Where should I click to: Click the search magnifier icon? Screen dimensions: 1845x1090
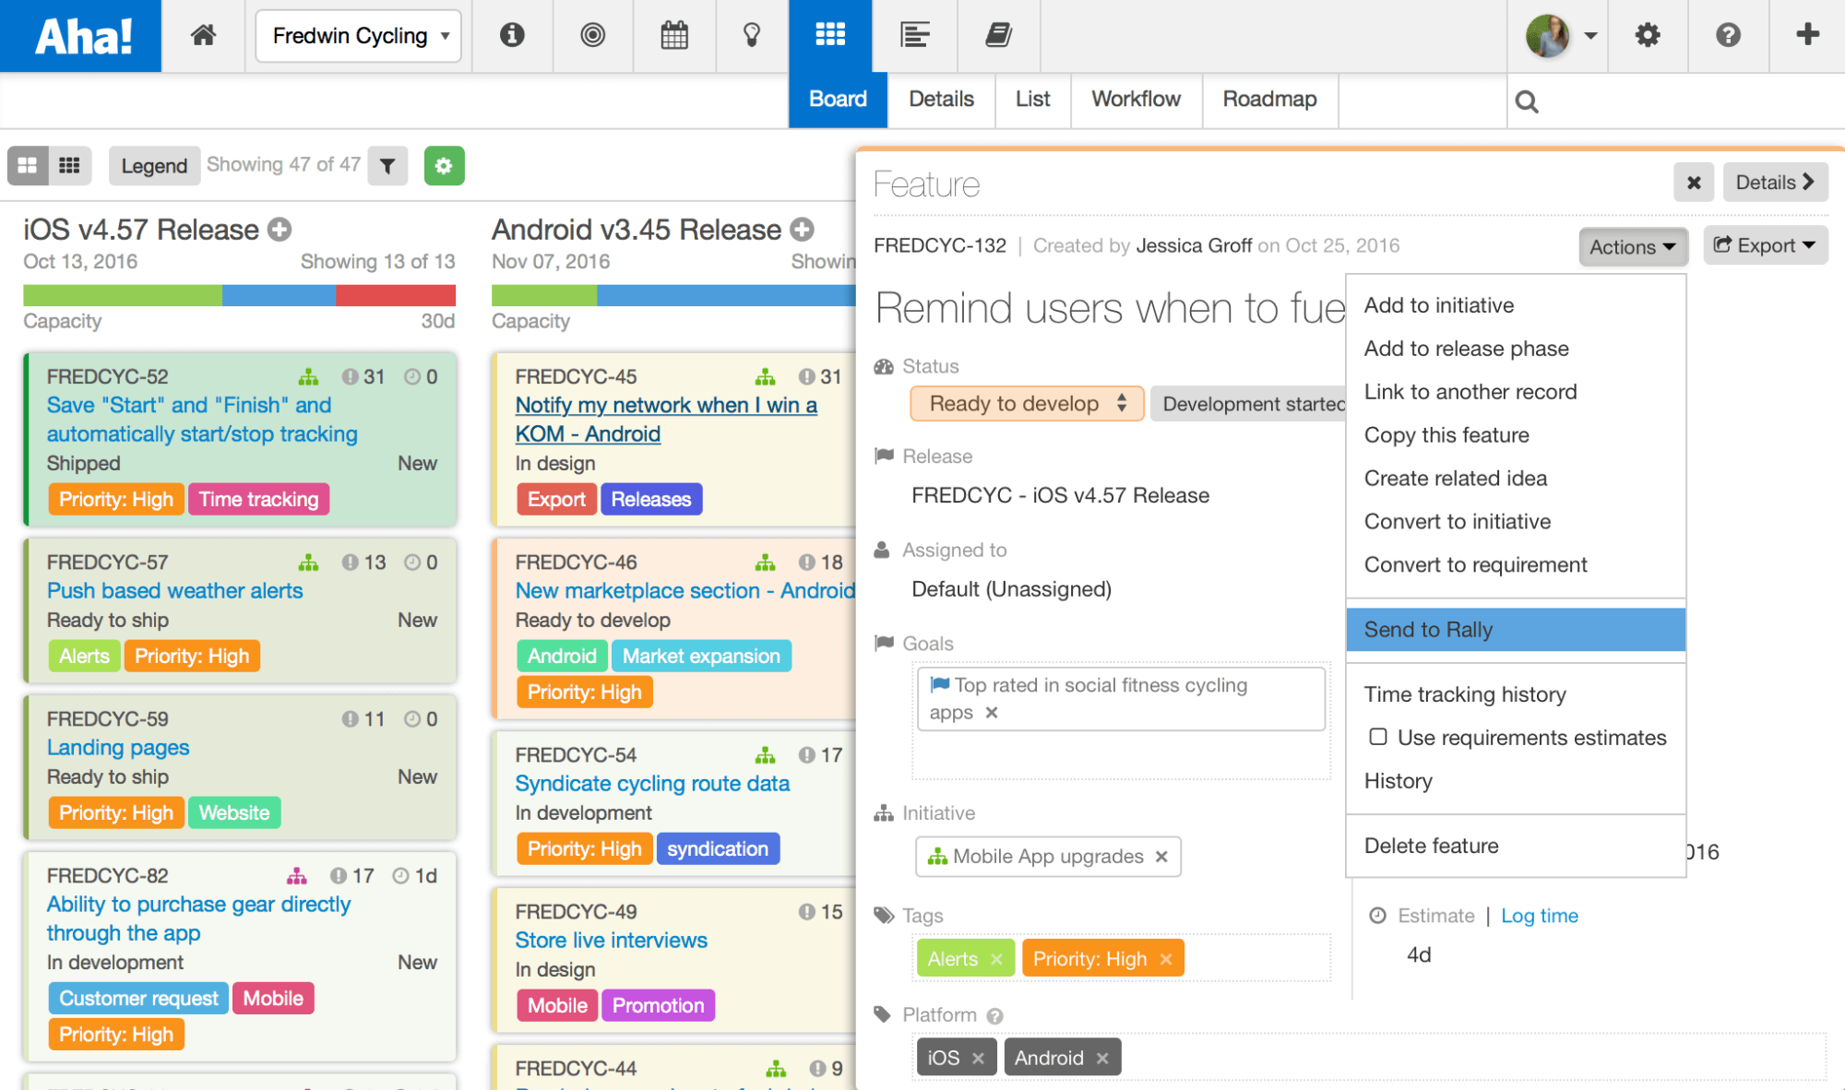tap(1527, 101)
